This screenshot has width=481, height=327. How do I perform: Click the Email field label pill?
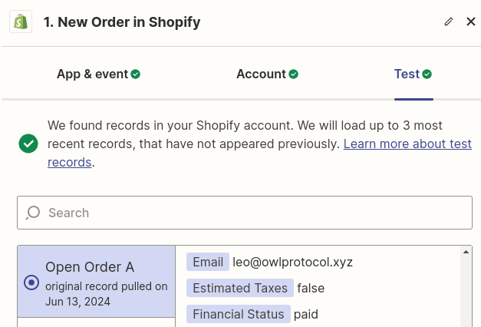208,262
